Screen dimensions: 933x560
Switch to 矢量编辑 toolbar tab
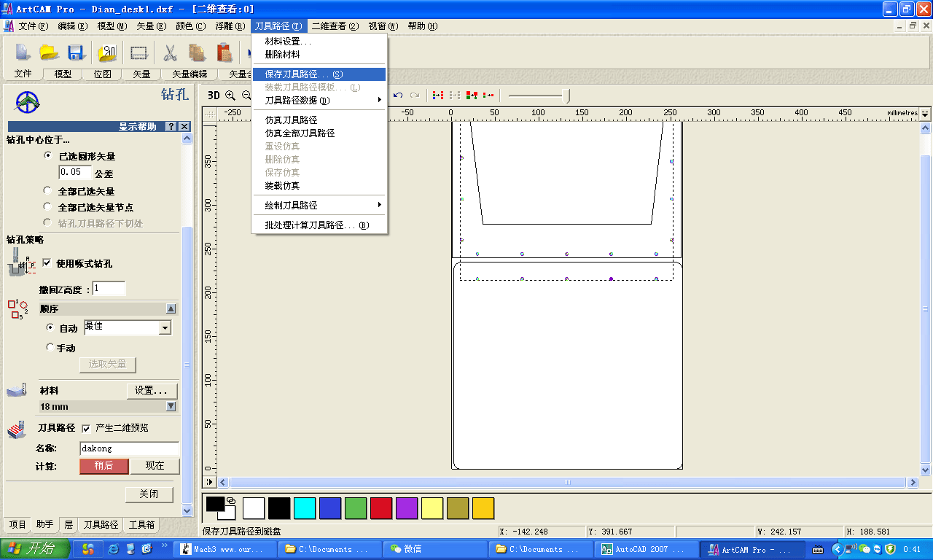tap(190, 74)
